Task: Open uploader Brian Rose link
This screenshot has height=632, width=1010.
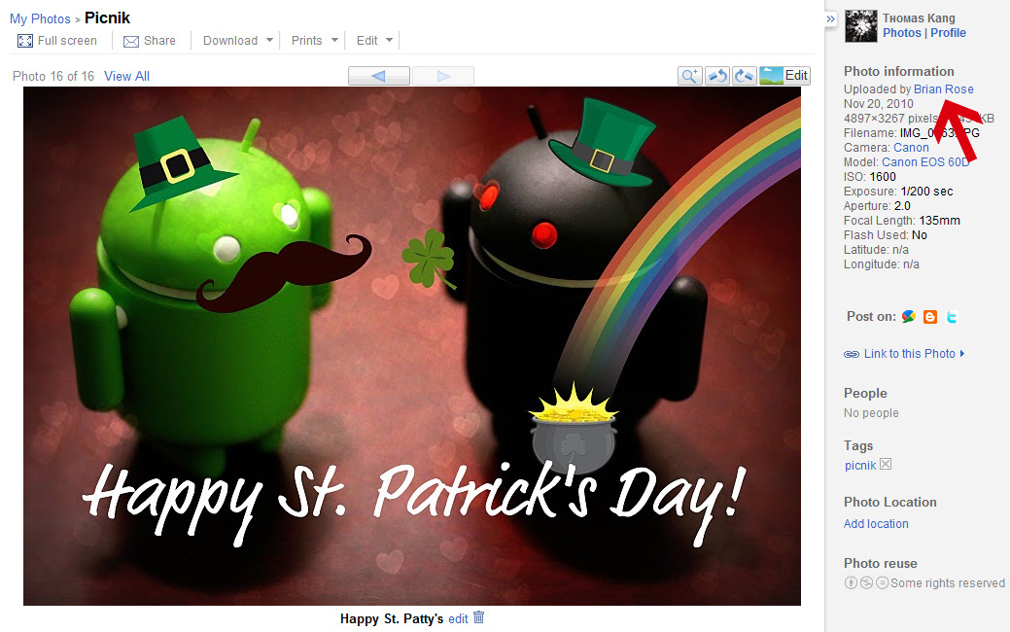Action: [944, 88]
